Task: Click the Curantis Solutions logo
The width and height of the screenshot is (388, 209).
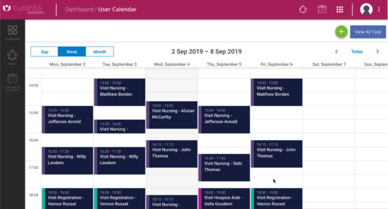Action: (23, 9)
